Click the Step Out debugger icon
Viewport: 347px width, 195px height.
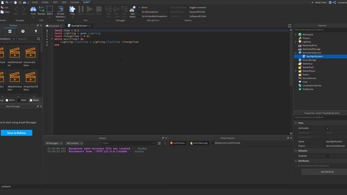pos(125,9)
